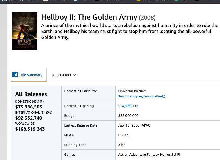Open the All Releases dropdown menu

pos(64,75)
